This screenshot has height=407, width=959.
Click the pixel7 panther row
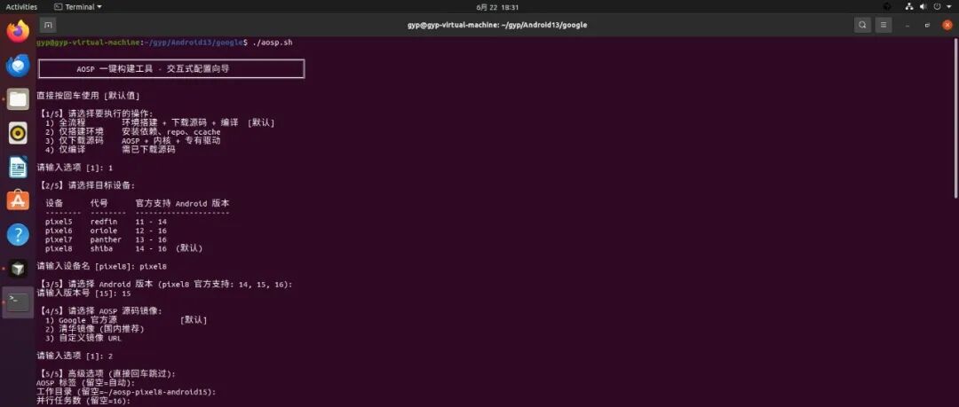click(106, 239)
